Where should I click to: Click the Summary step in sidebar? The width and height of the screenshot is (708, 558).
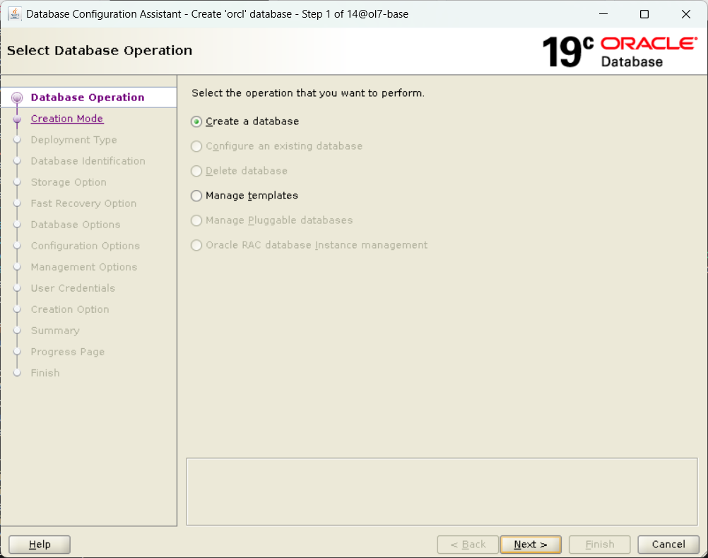point(55,331)
